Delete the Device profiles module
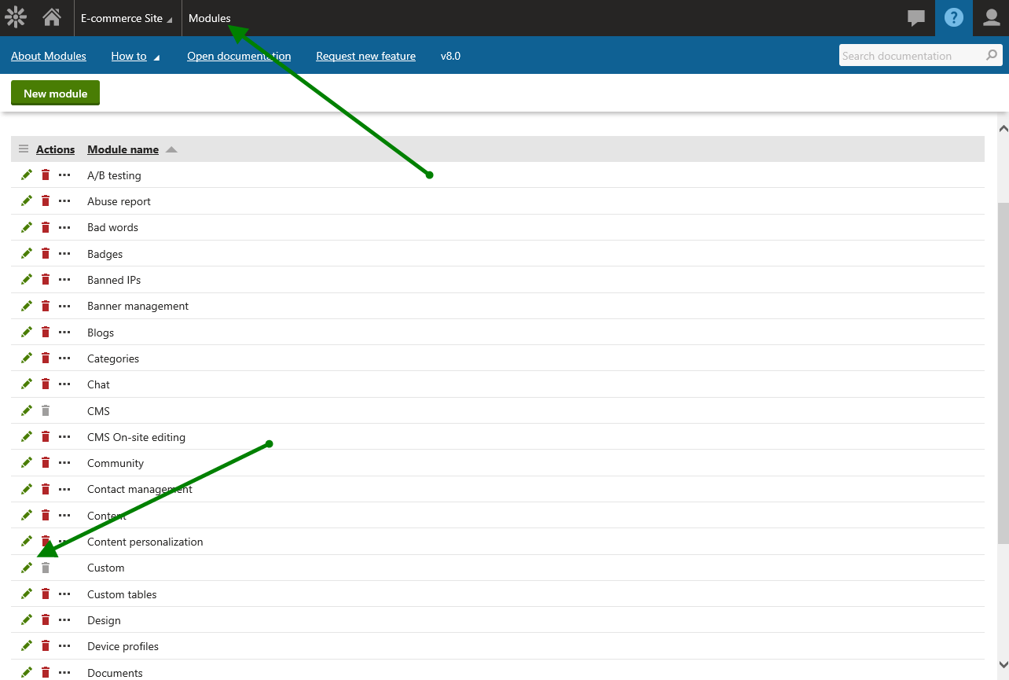Viewport: 1009px width, 680px height. point(46,645)
